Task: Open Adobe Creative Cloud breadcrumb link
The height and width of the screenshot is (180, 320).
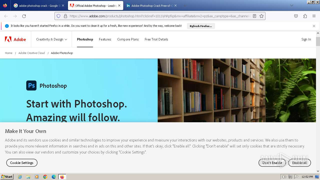Action: click(x=31, y=53)
